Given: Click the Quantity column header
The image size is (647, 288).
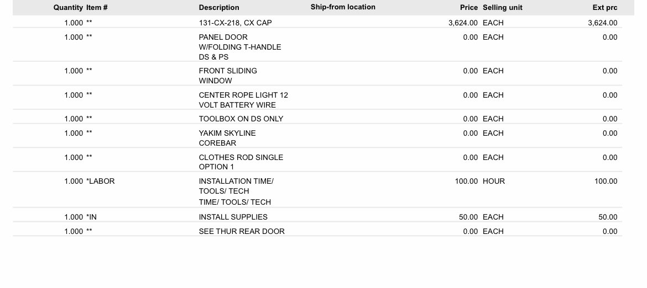Looking at the screenshot, I should tap(68, 7).
